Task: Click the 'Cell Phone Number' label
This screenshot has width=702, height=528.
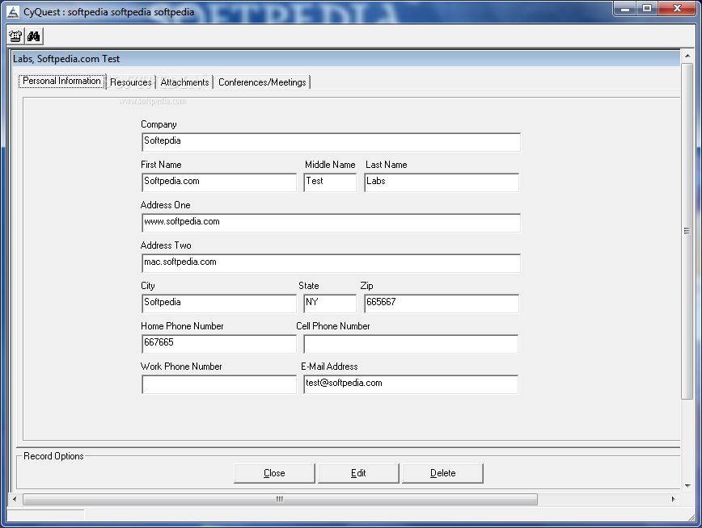Action: click(x=333, y=326)
